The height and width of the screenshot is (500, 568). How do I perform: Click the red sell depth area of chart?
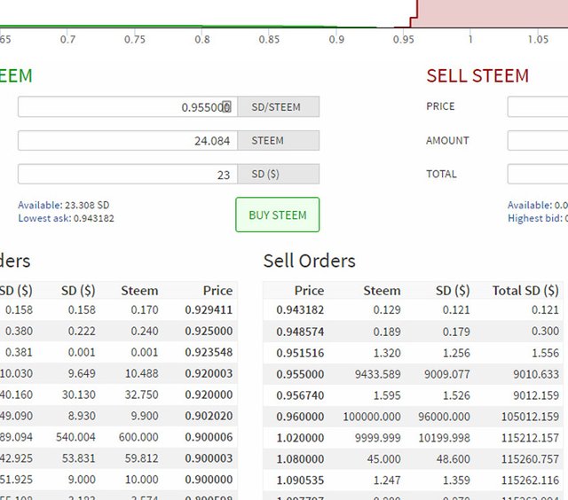tap(493, 13)
